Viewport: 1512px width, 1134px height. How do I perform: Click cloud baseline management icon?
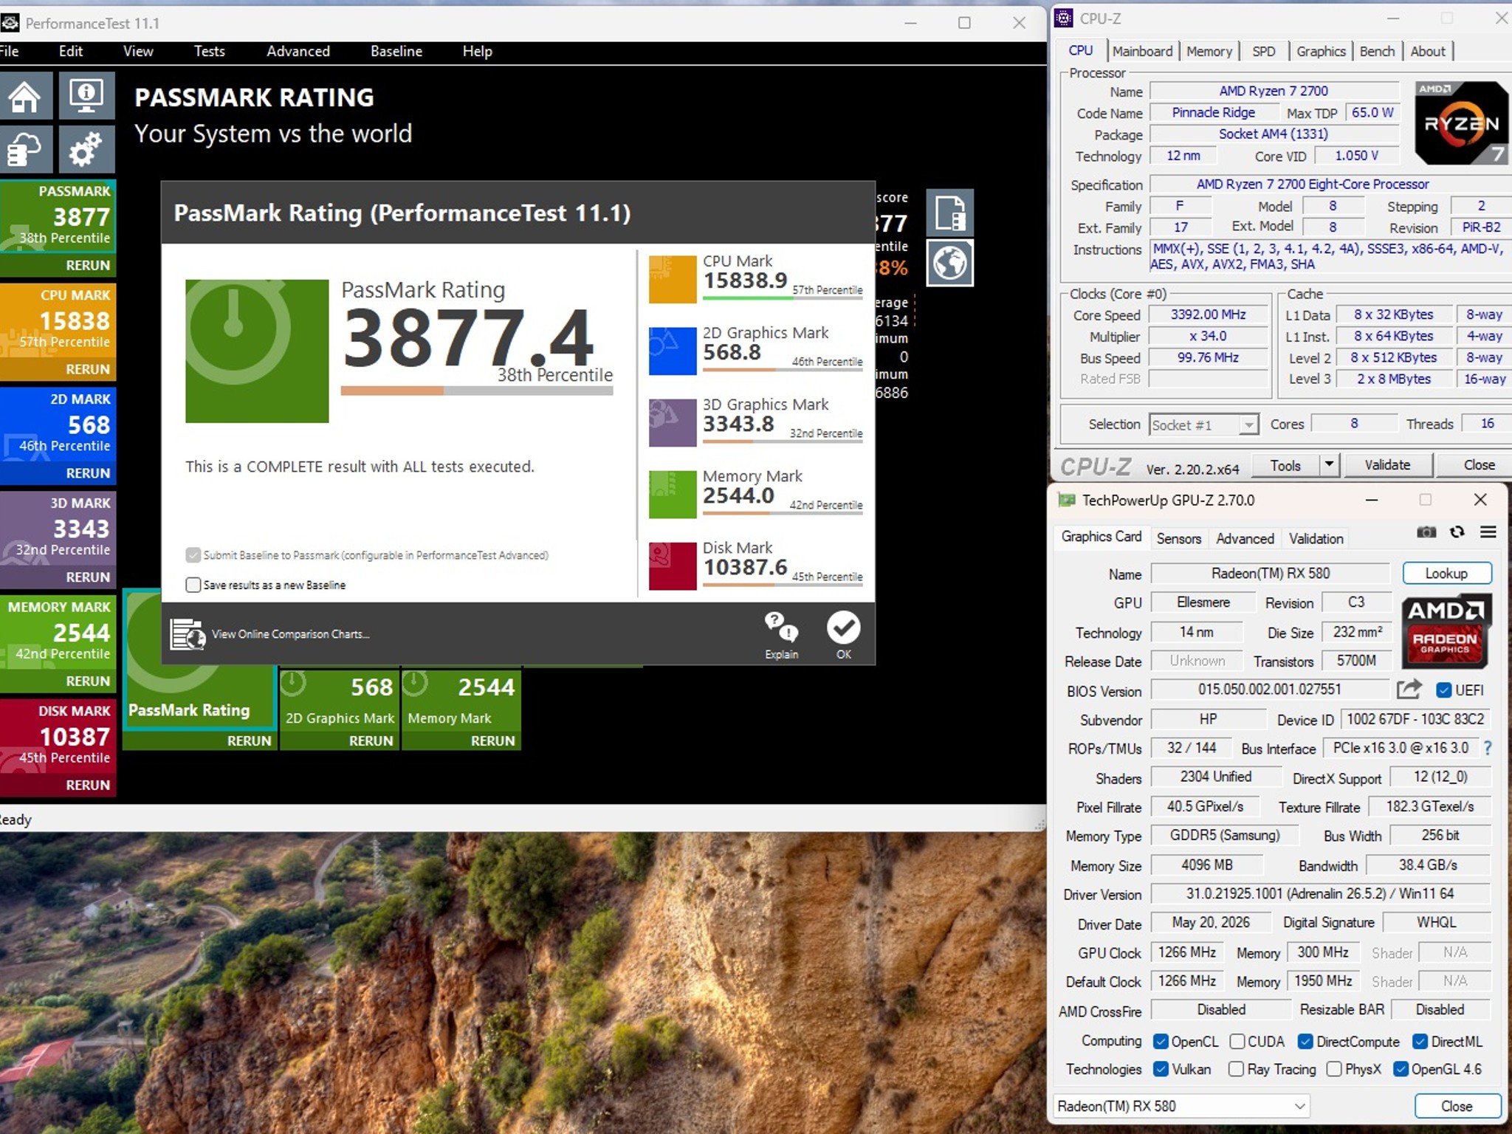[25, 150]
